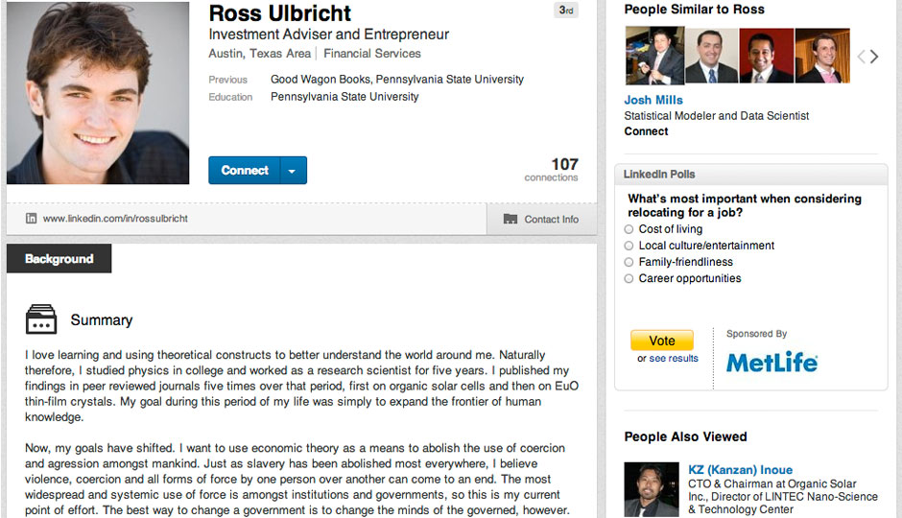Click the Contact Info card icon
The height and width of the screenshot is (518, 902).
pyautogui.click(x=510, y=219)
